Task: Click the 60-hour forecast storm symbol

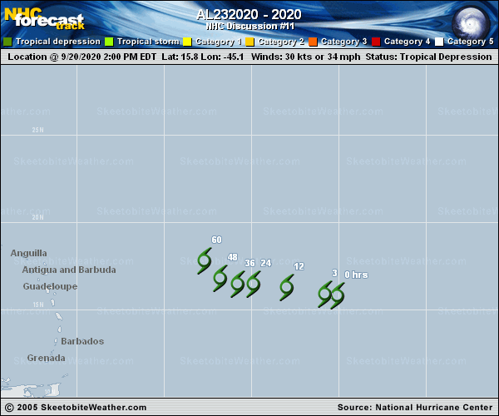Action: click(x=205, y=261)
